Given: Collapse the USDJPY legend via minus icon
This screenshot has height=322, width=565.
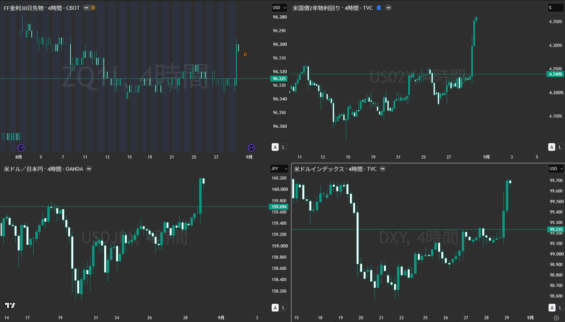Looking at the screenshot, I should click(x=89, y=169).
